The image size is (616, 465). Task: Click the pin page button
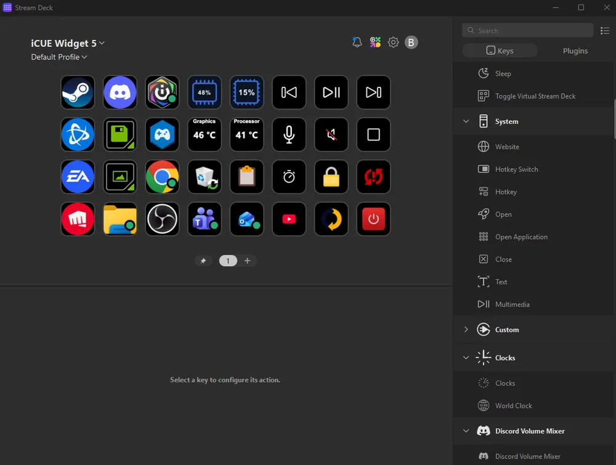point(203,261)
